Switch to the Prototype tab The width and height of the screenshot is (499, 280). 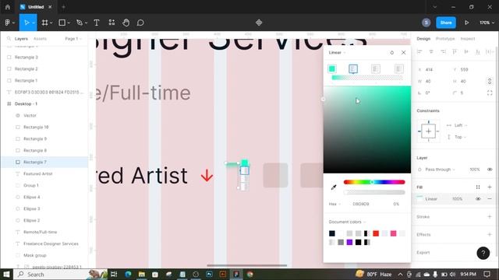[445, 39]
